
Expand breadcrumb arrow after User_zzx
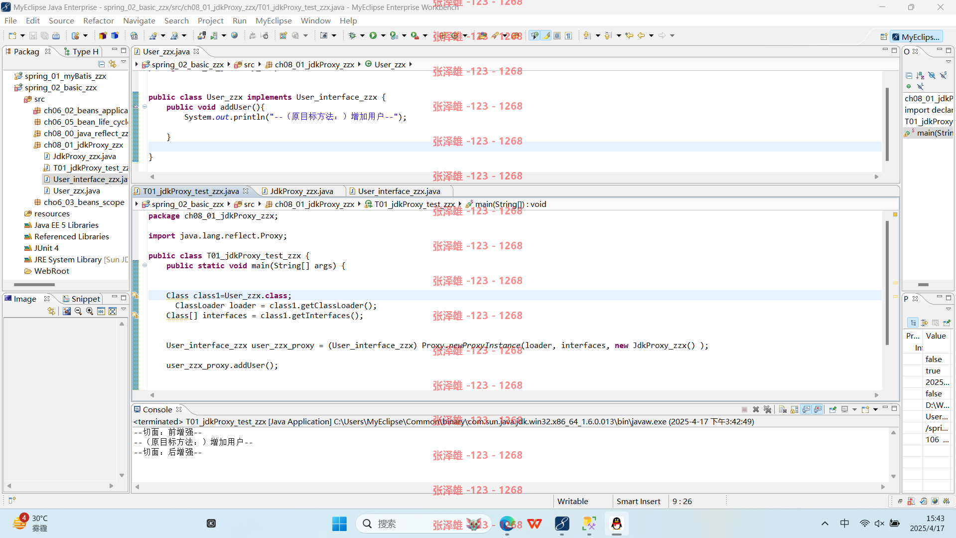410,64
